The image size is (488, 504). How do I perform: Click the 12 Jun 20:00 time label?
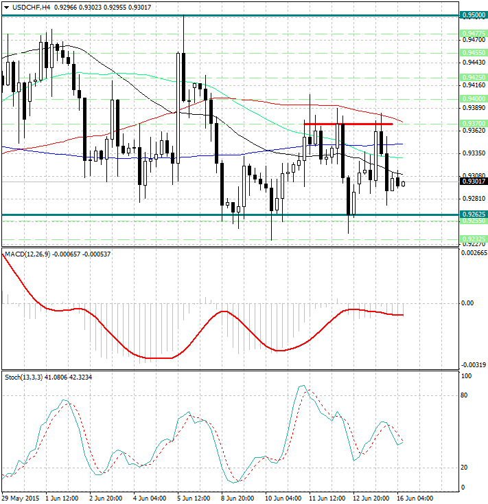[x=371, y=498]
